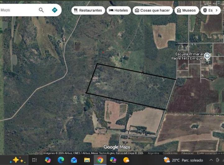
Task: Open Microsoft 365 Copilot app in taskbar
Action: (113, 160)
